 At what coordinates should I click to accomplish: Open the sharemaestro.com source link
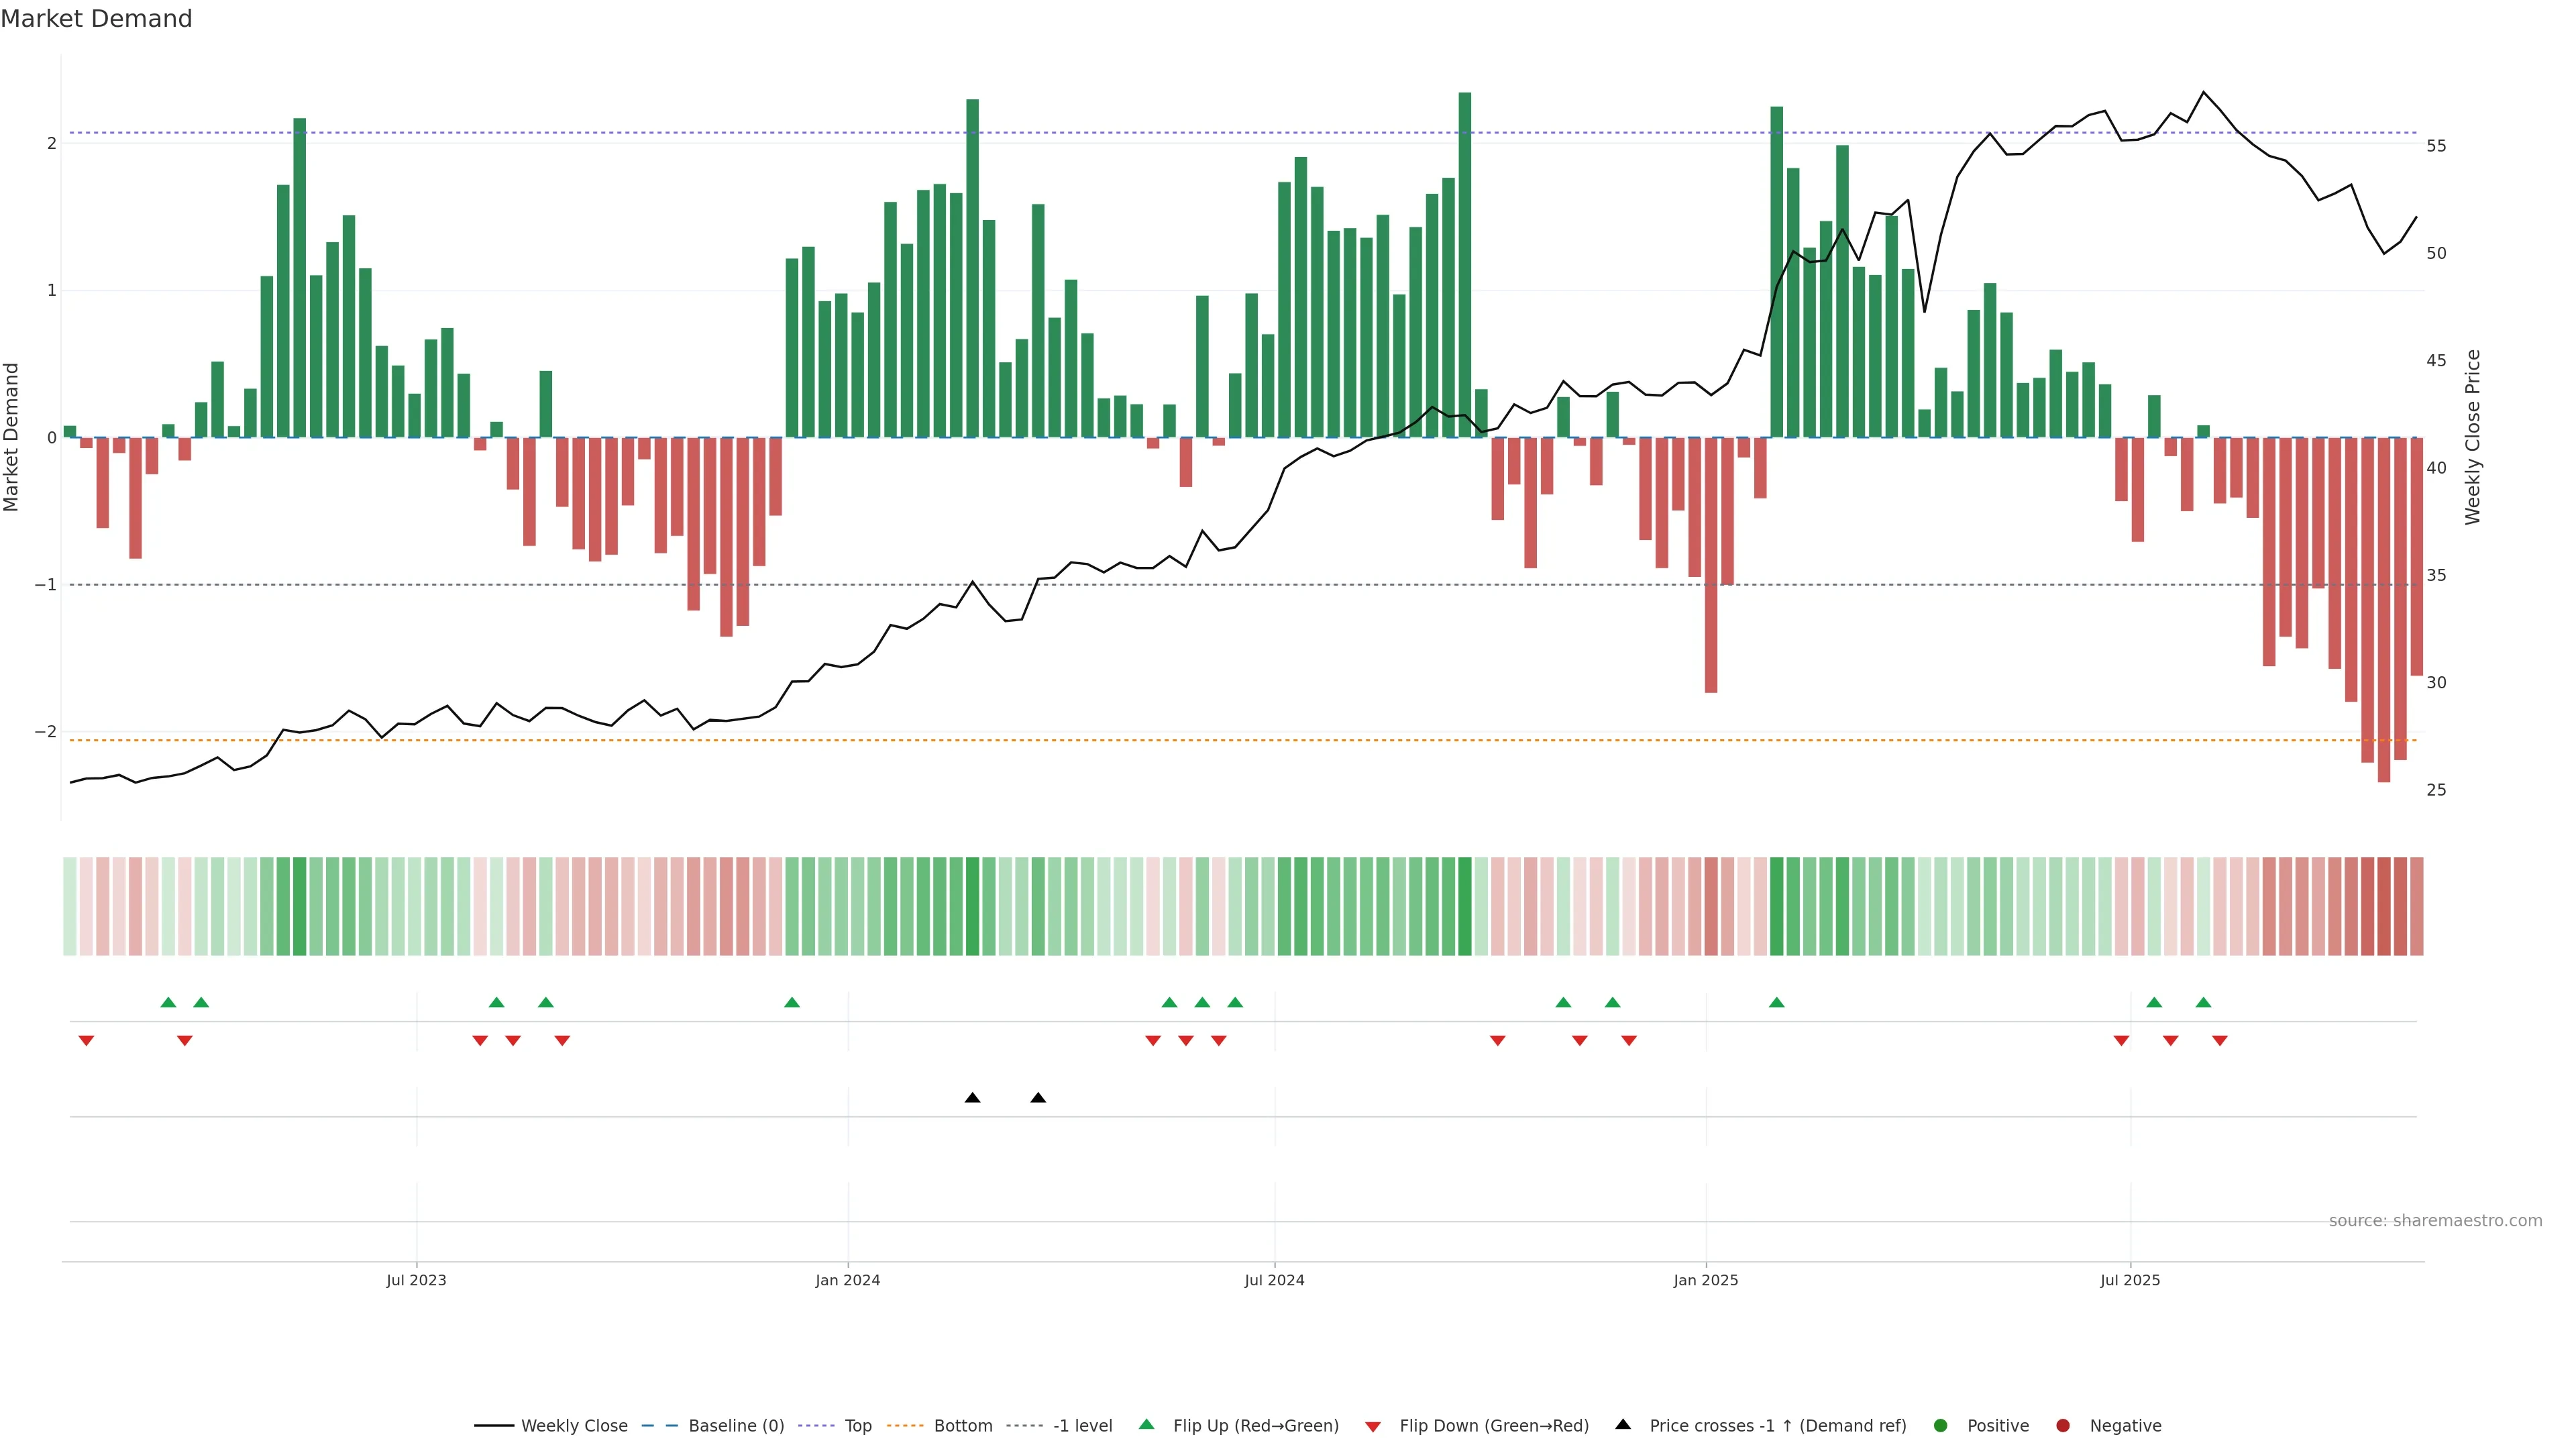tap(2435, 1221)
